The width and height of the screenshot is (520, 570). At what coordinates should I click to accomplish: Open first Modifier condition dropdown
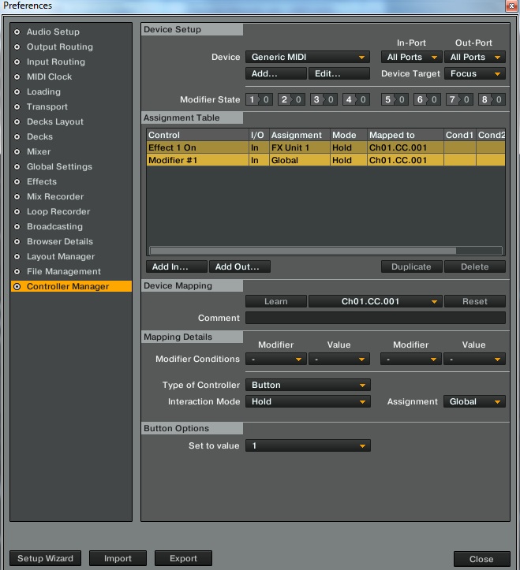click(x=276, y=360)
